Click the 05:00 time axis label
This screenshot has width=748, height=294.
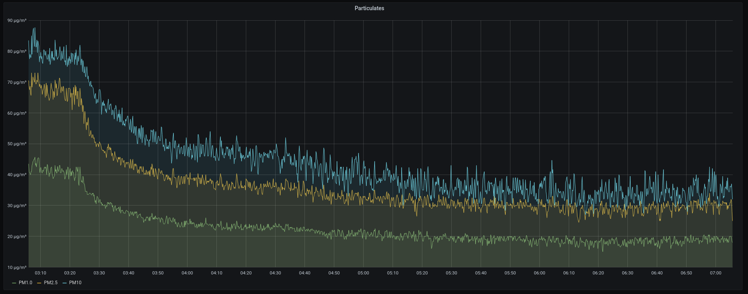(x=363, y=273)
